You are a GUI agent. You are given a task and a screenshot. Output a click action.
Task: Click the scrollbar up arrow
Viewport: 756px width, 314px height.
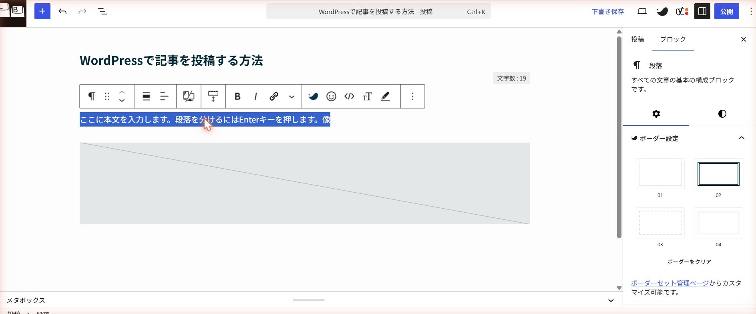point(619,32)
